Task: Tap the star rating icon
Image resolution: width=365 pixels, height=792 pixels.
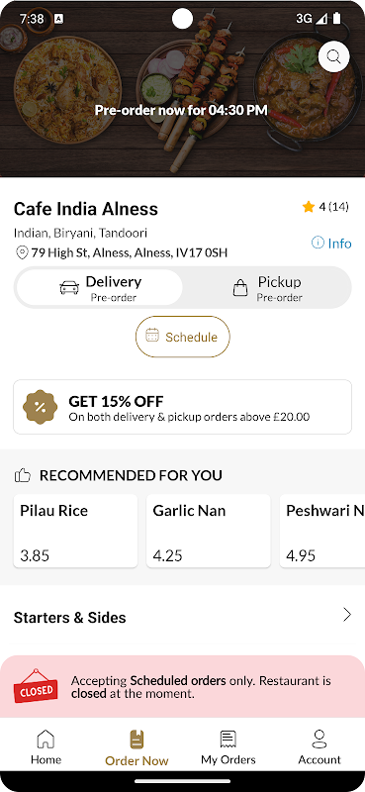Action: tap(309, 207)
